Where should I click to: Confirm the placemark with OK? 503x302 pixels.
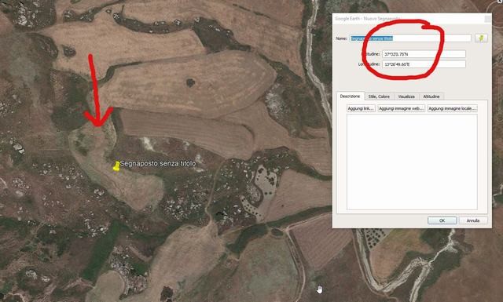coord(442,220)
